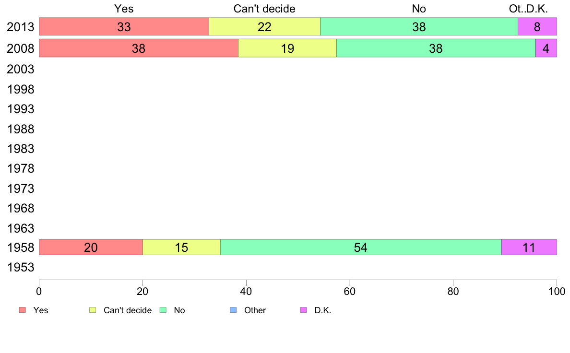Image resolution: width=570 pixels, height=353 pixels.
Task: Click the 2008 D.K. segment showing 4
Action: click(546, 48)
